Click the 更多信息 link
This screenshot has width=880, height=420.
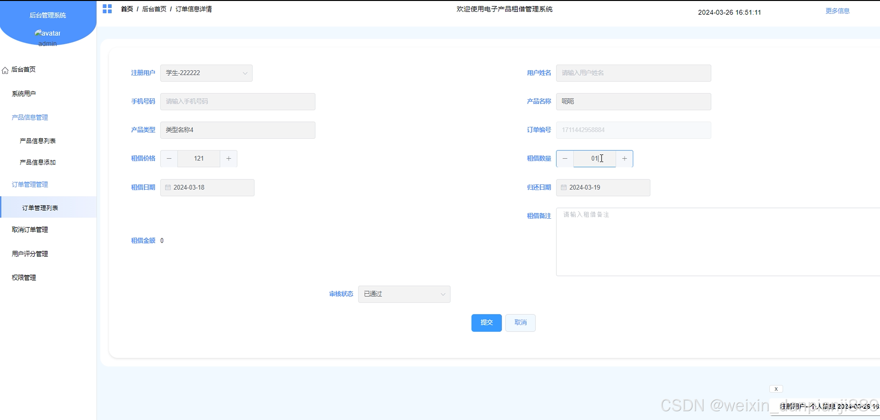[x=837, y=11]
